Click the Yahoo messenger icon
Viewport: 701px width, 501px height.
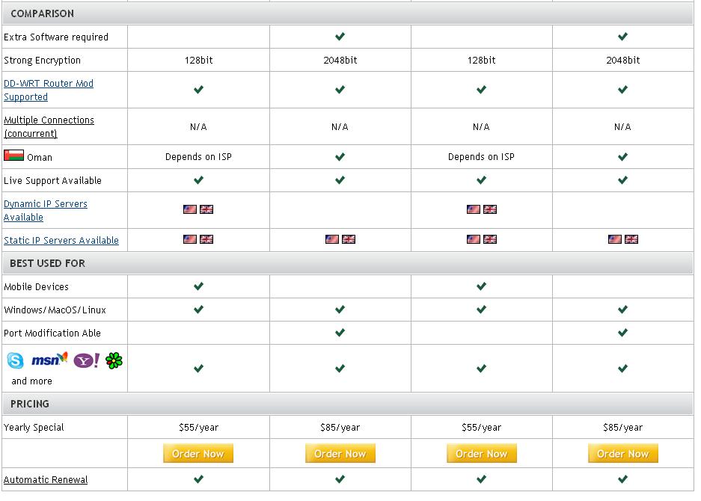86,360
